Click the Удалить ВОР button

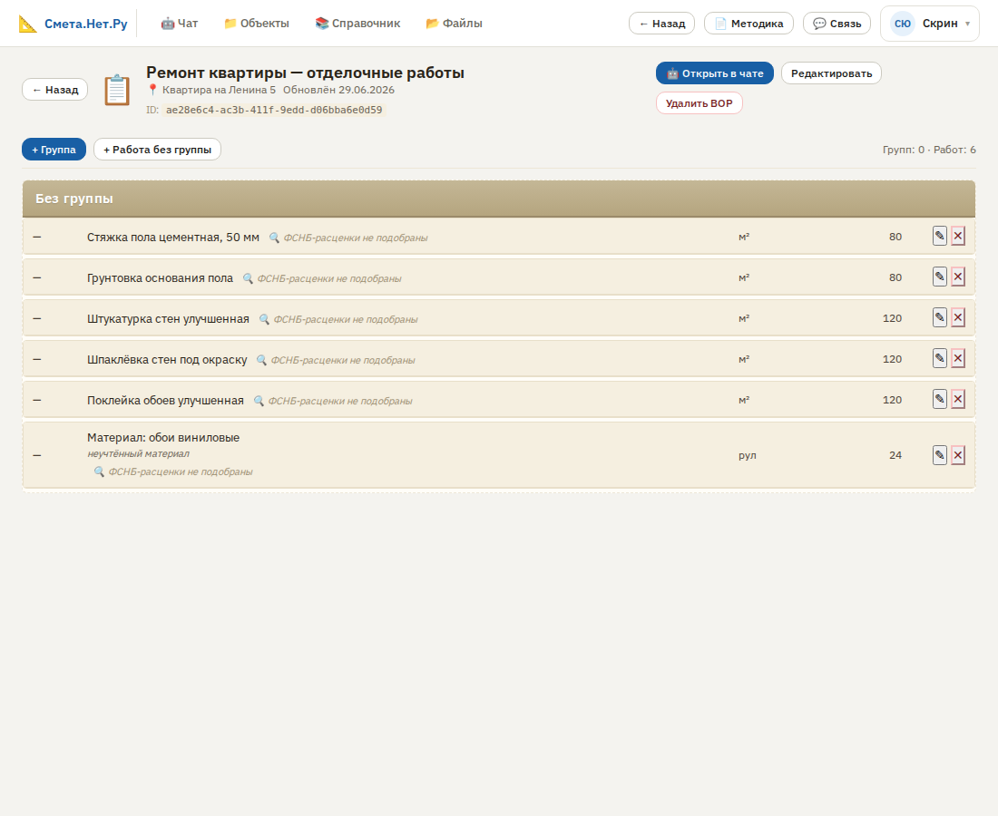point(699,103)
